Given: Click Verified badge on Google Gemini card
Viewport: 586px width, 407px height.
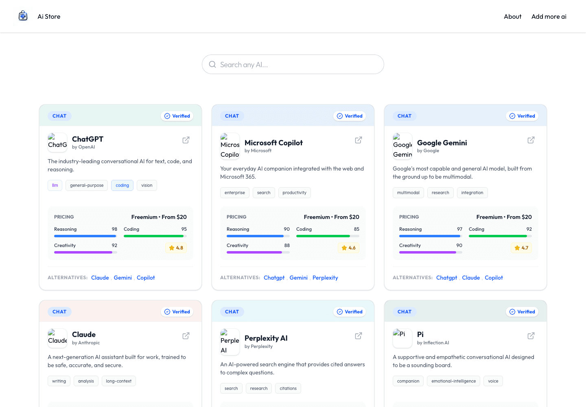Looking at the screenshot, I should [522, 116].
